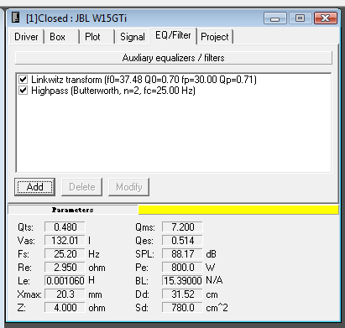Click the Parameters header label
345x328 pixels.
tap(73, 210)
